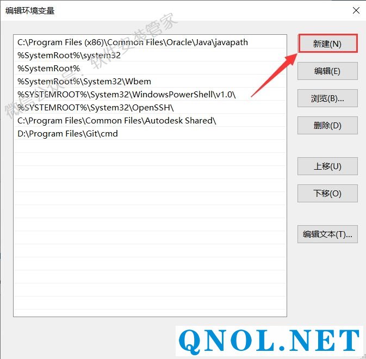Image resolution: width=366 pixels, height=359 pixels.
Task: Move entry up with 上移(U)
Action: (327, 166)
